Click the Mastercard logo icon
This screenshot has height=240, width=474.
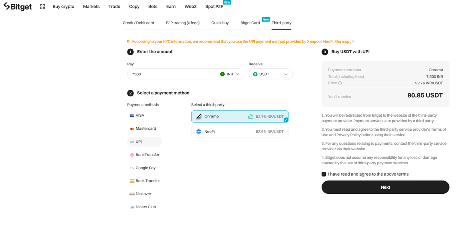(x=132, y=128)
